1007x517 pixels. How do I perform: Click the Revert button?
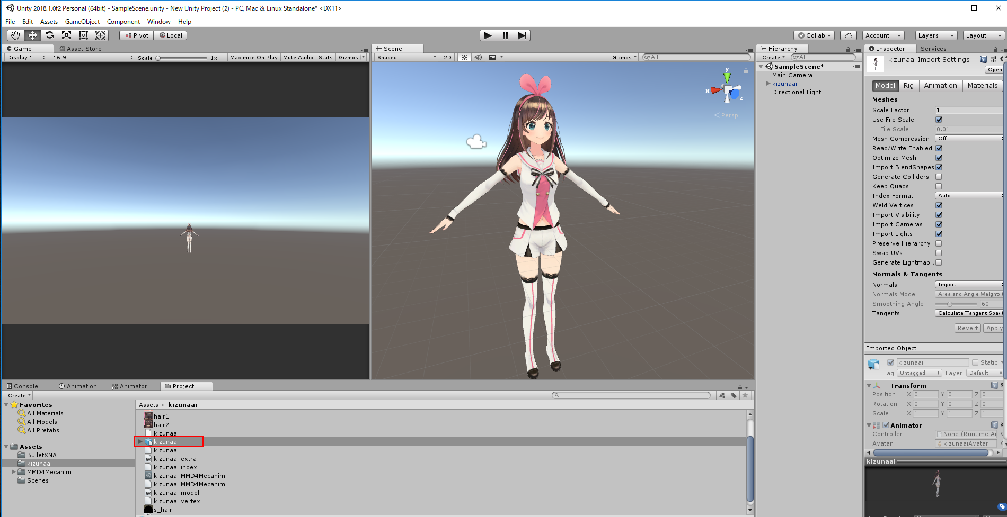(x=967, y=328)
